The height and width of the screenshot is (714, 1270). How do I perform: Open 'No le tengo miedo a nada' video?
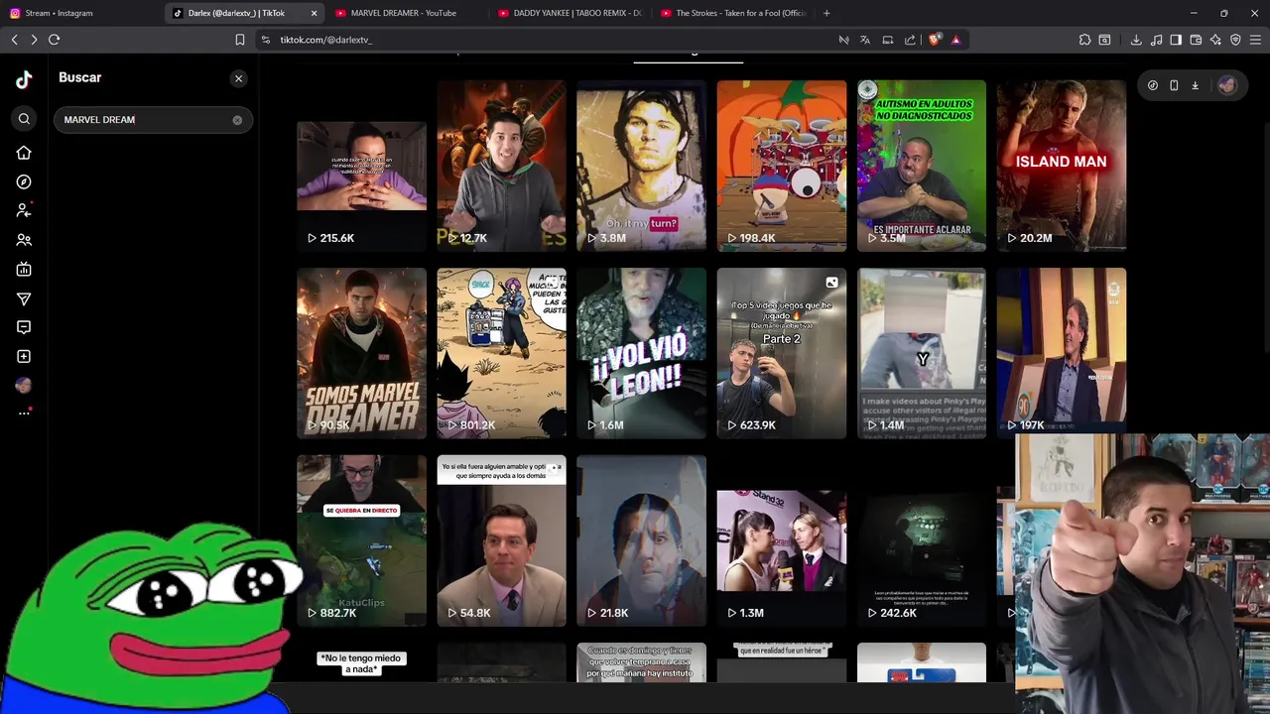(x=361, y=662)
